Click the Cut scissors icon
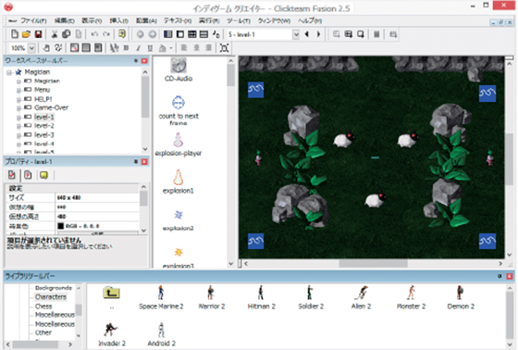Screen dimensions: 518x350 pyautogui.click(x=55, y=34)
